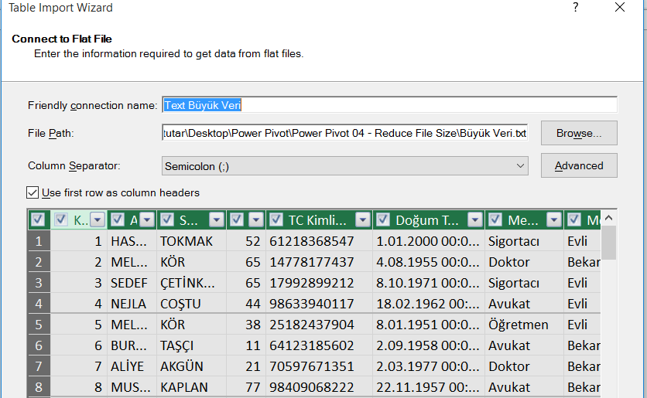Uncheck the TC Kimlik column checkbox
The width and height of the screenshot is (647, 398).
click(277, 220)
